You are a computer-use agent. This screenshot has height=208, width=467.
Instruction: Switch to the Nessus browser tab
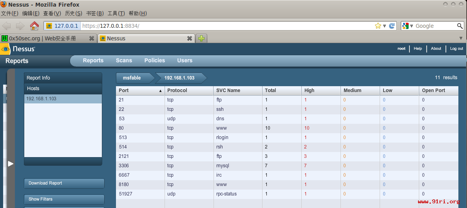[146, 38]
